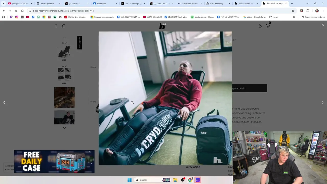The image size is (327, 184).
Task: Open the WhatsApp bookmark icon
Action: [x=39, y=17]
